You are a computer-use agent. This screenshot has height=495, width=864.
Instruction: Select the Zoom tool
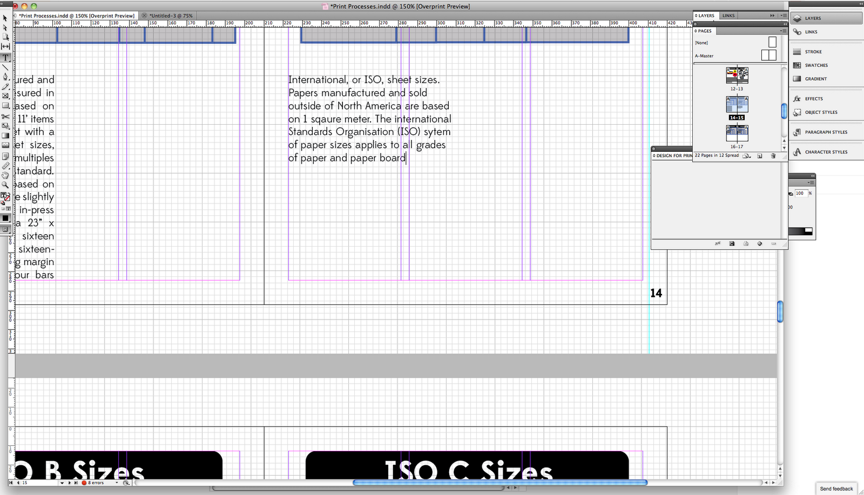tap(5, 185)
